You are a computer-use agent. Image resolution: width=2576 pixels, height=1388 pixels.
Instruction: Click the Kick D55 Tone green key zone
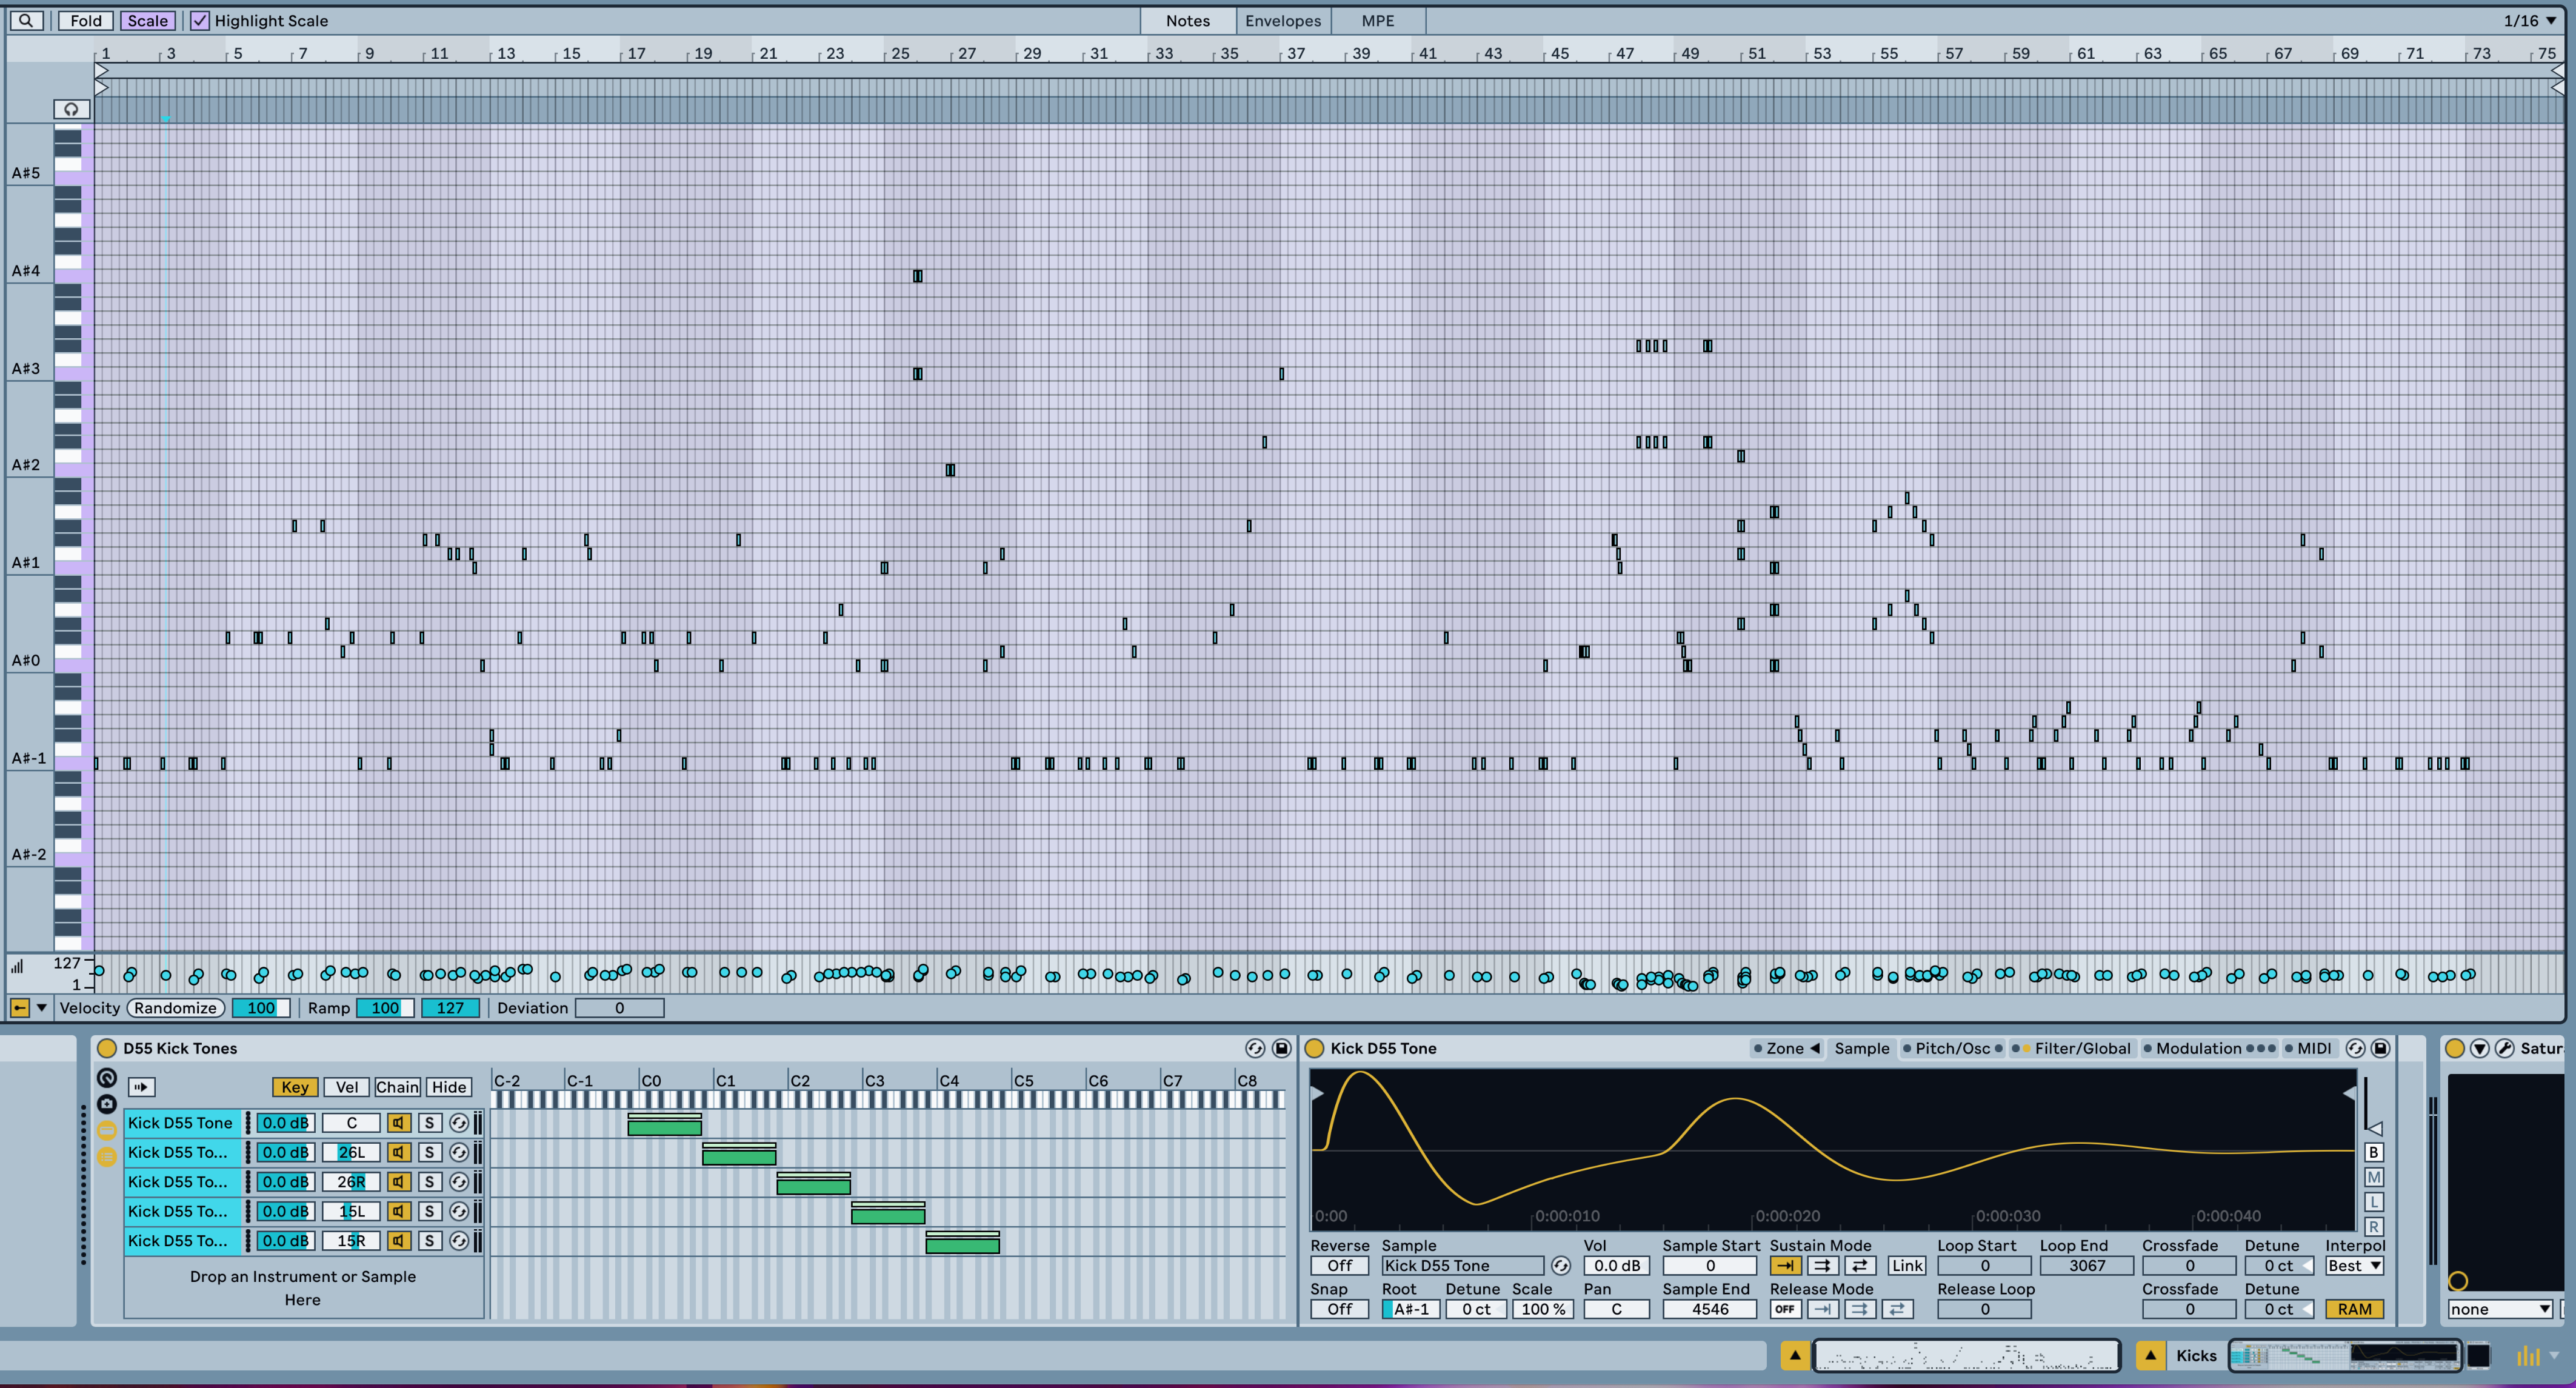(x=665, y=1128)
